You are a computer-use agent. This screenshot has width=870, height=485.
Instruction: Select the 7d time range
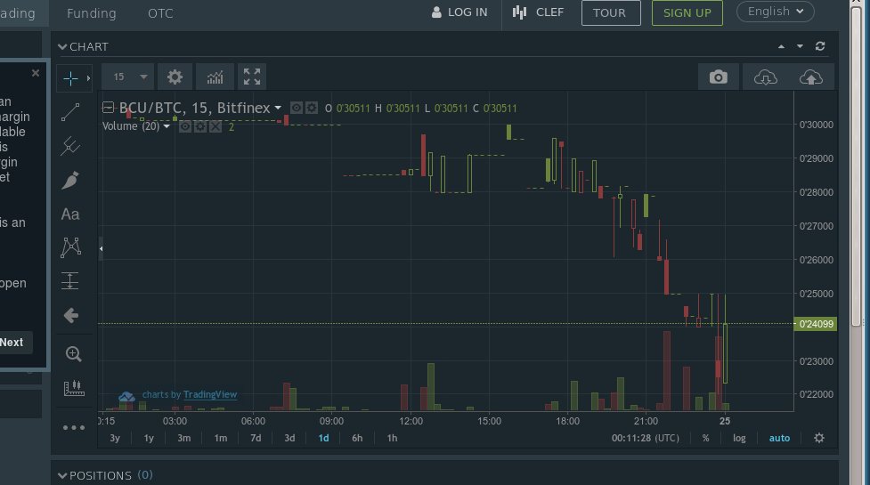256,438
